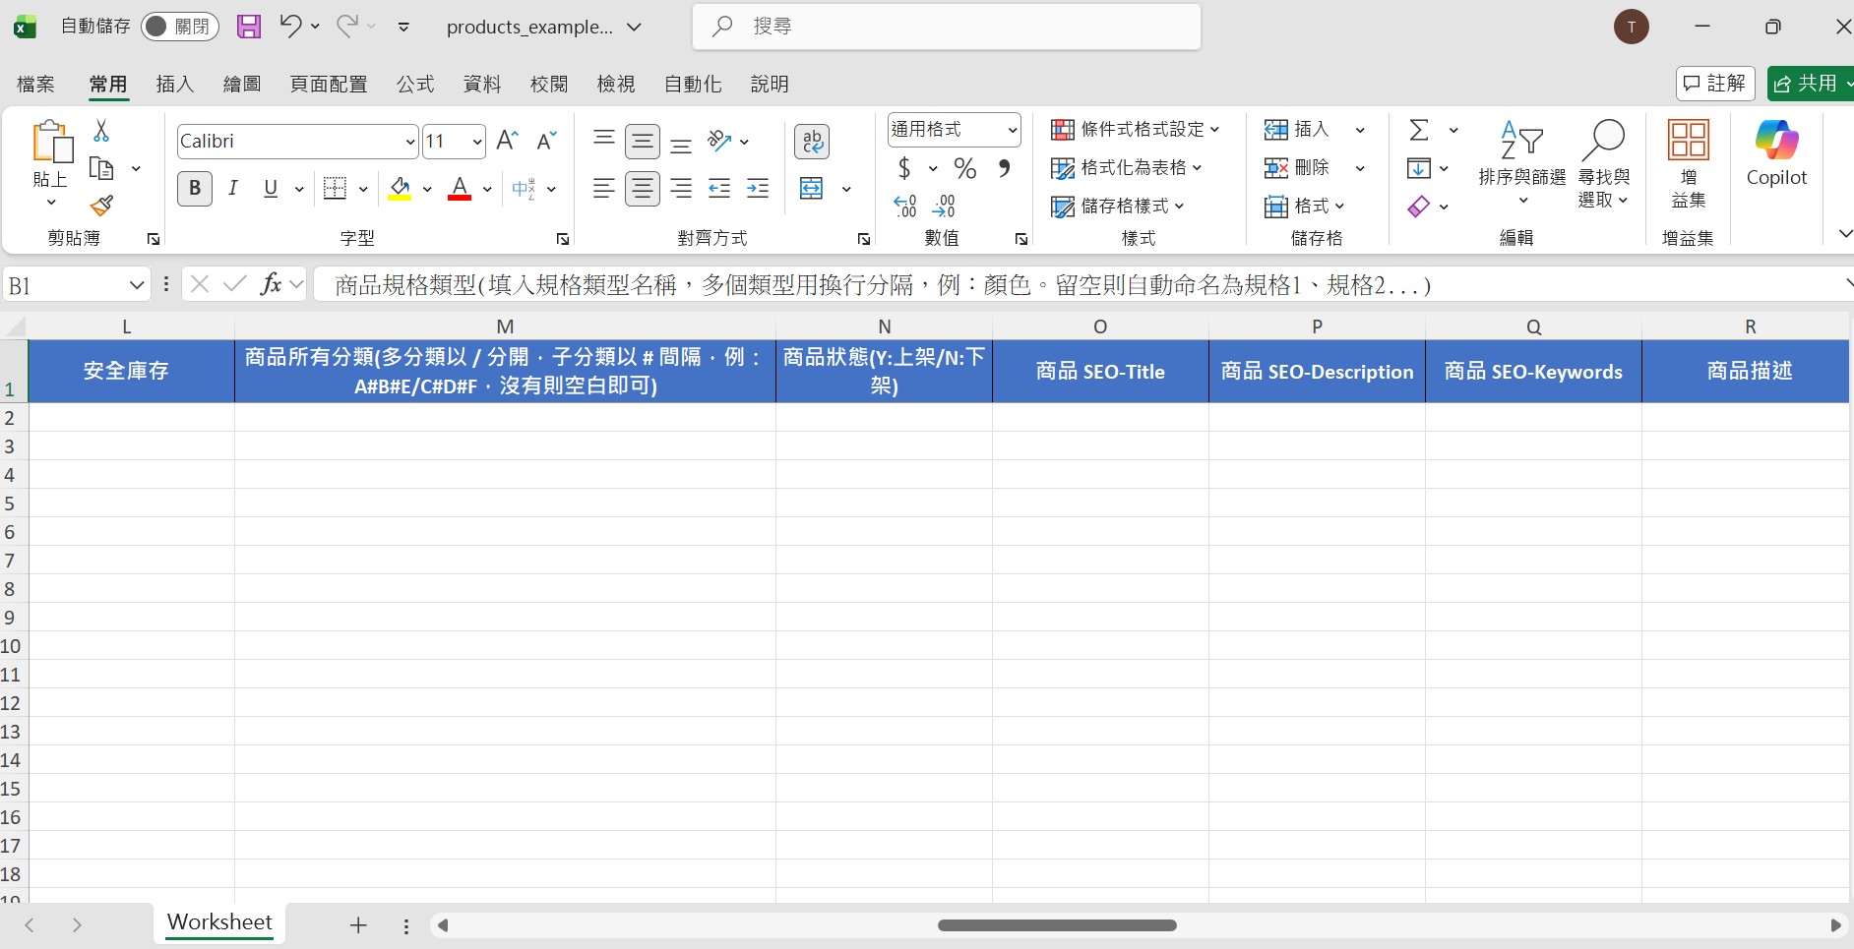Image resolution: width=1854 pixels, height=949 pixels.
Task: Expand Conditional Formatting (條件式格式設定) menu
Action: click(1135, 130)
